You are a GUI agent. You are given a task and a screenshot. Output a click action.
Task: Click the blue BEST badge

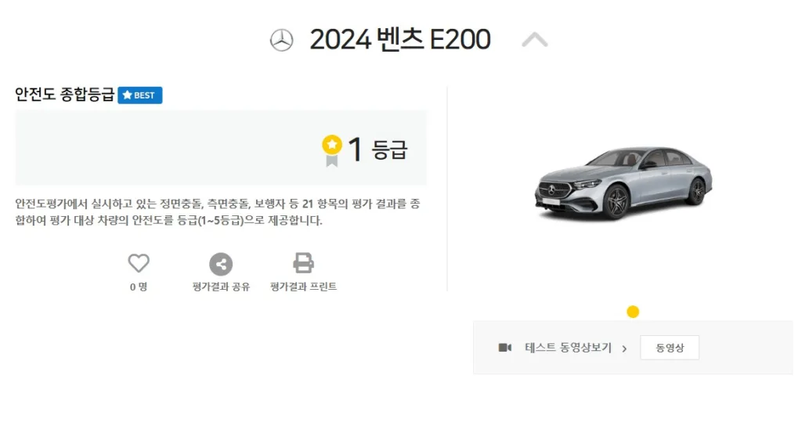pyautogui.click(x=140, y=96)
